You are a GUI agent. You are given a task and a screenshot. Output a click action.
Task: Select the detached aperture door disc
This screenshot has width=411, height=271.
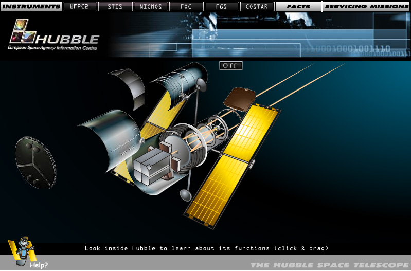pyautogui.click(x=34, y=161)
